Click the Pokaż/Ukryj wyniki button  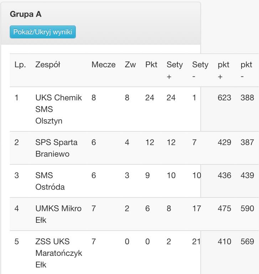43,32
